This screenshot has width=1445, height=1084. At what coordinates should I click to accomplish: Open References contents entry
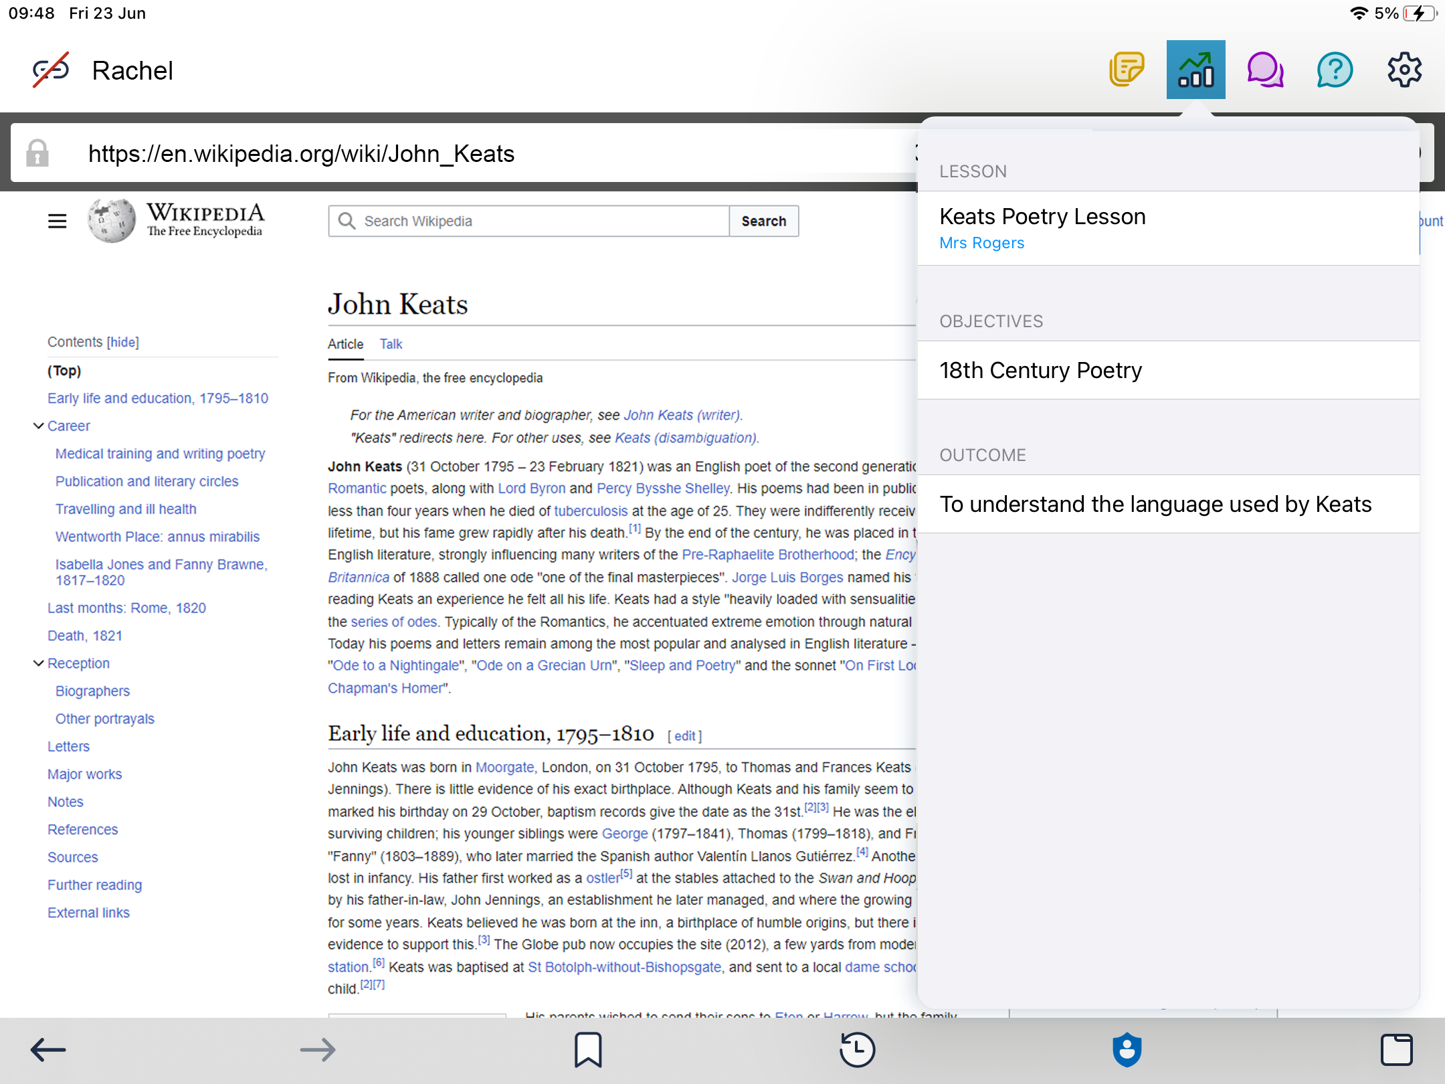click(x=82, y=830)
